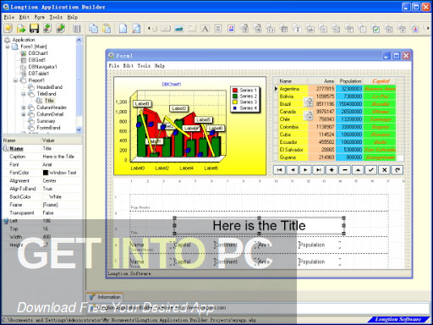The image size is (433, 325).
Task: Select Summary in the component tree
Action: (x=46, y=121)
